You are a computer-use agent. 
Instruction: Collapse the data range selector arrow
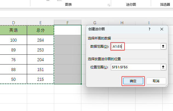click(163, 47)
